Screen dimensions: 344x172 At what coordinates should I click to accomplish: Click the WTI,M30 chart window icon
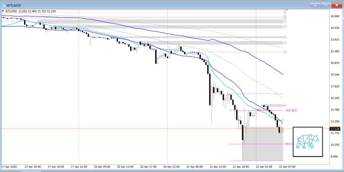(x=3, y=5)
